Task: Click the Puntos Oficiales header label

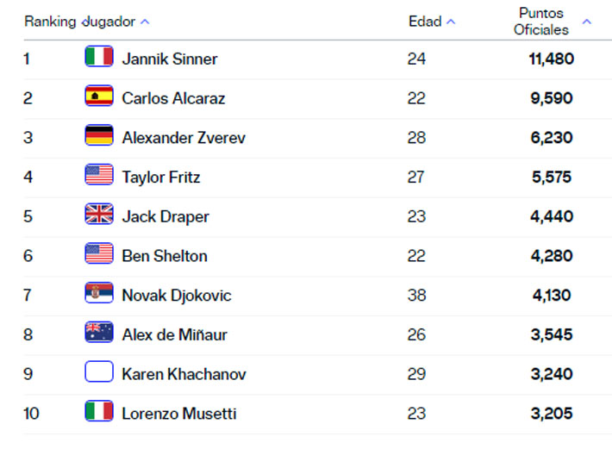Action: [541, 22]
